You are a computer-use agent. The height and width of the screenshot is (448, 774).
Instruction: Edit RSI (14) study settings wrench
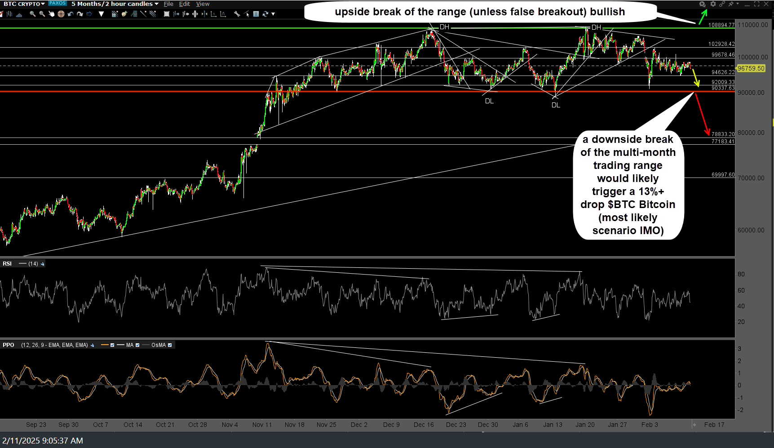click(x=43, y=264)
